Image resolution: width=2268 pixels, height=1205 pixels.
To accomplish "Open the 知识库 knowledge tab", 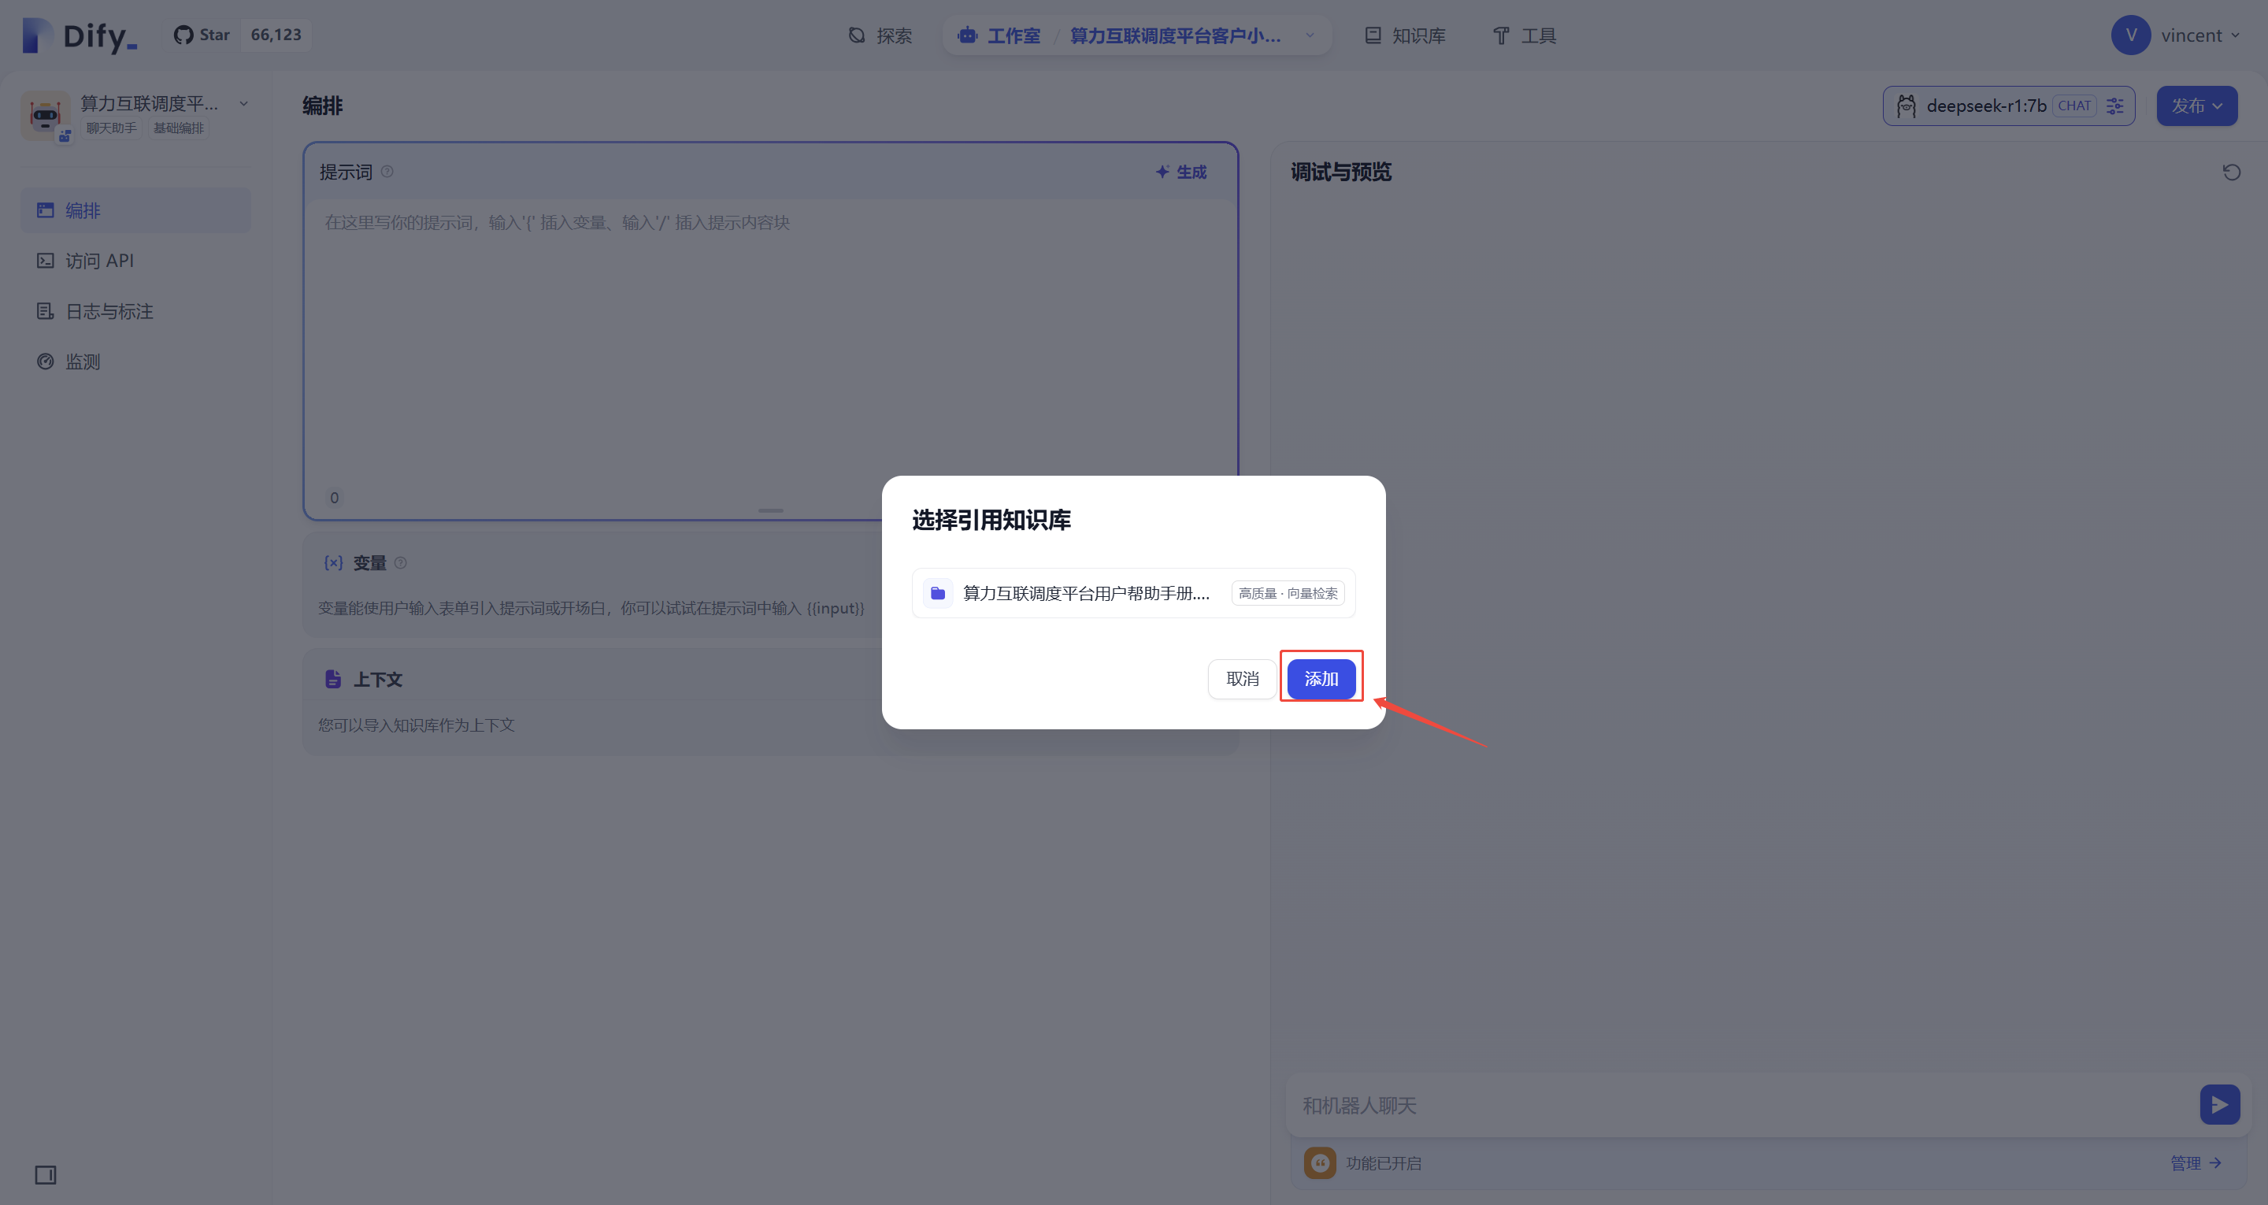I will coord(1404,36).
